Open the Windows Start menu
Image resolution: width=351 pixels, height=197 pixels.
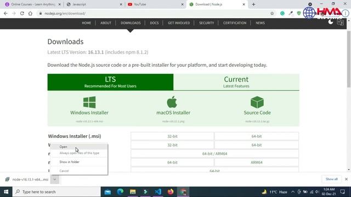(x=6, y=192)
